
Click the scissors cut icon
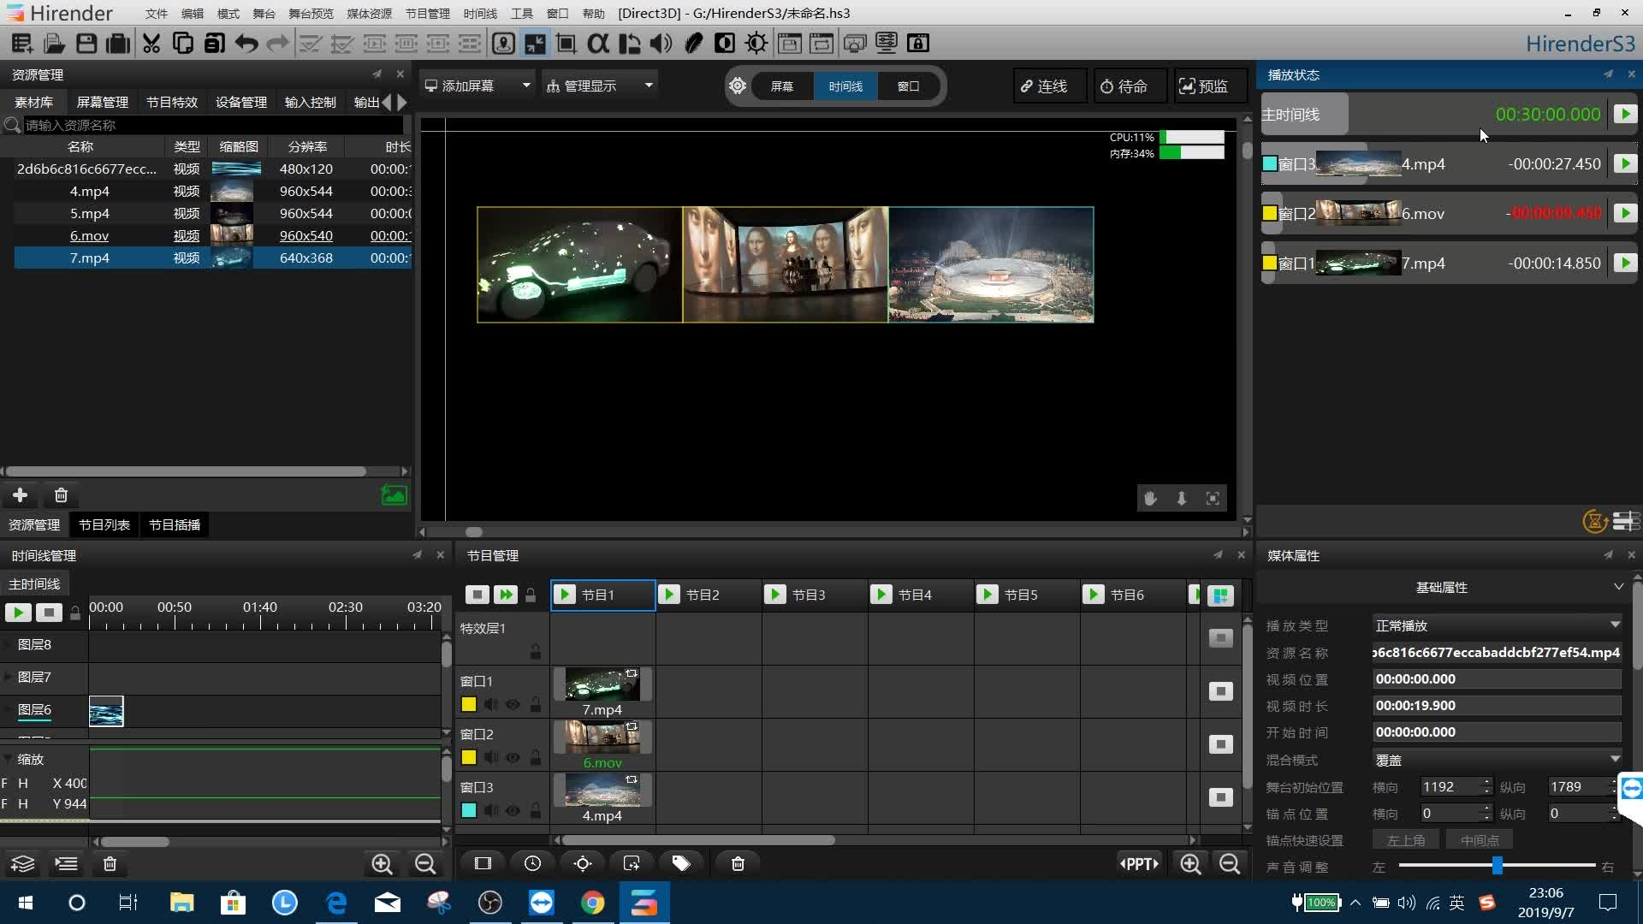coord(151,43)
